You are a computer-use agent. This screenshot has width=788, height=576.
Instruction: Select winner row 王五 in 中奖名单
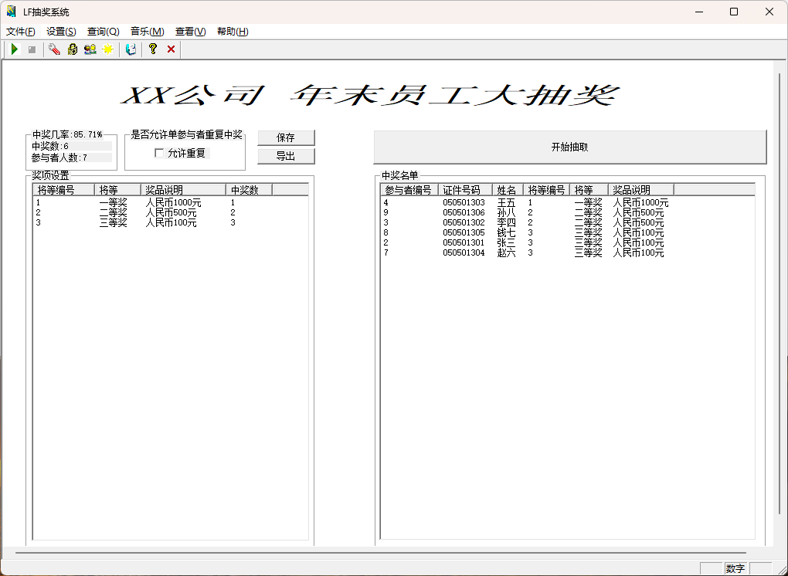pos(506,202)
